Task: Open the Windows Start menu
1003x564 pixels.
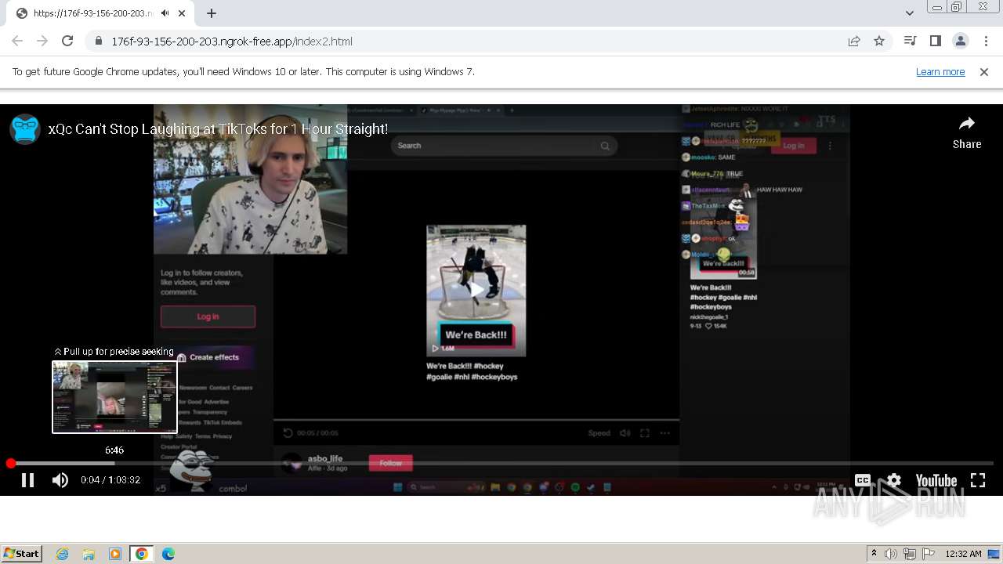Action: [x=22, y=554]
